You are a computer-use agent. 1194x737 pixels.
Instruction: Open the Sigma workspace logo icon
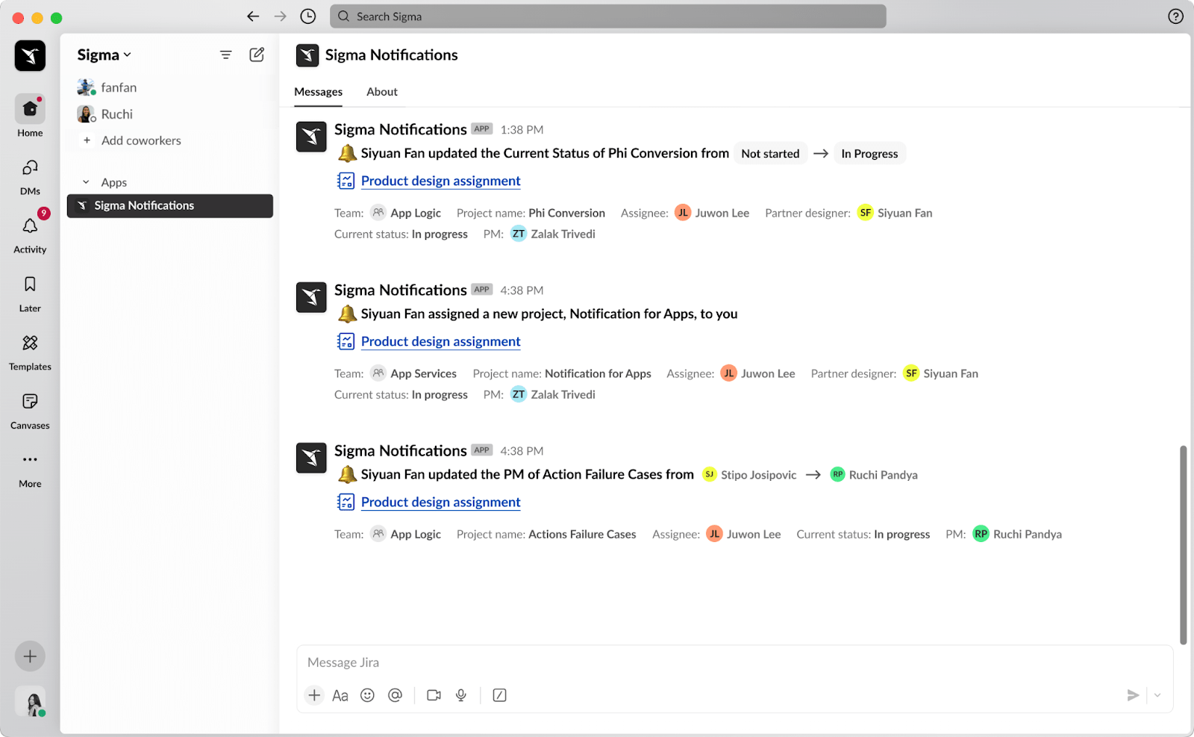[x=30, y=55]
